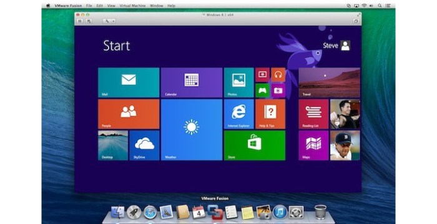This screenshot has height=224, width=437.
Task: Click the Wi-Fi status icon
Action: pos(364,6)
